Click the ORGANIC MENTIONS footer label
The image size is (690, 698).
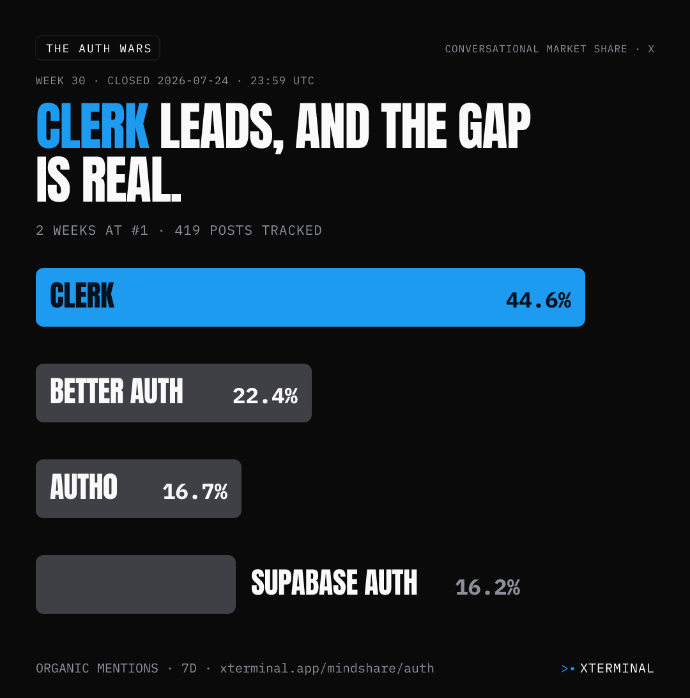(96, 668)
